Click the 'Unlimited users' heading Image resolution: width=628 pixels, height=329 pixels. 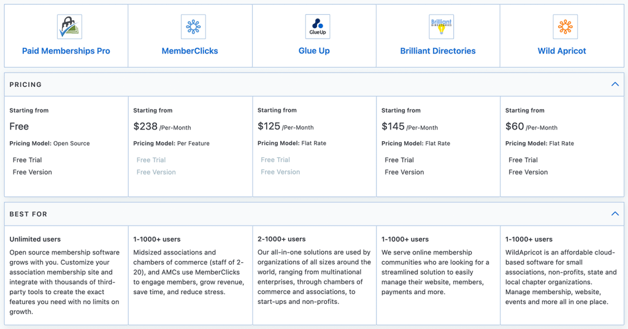[x=35, y=239]
